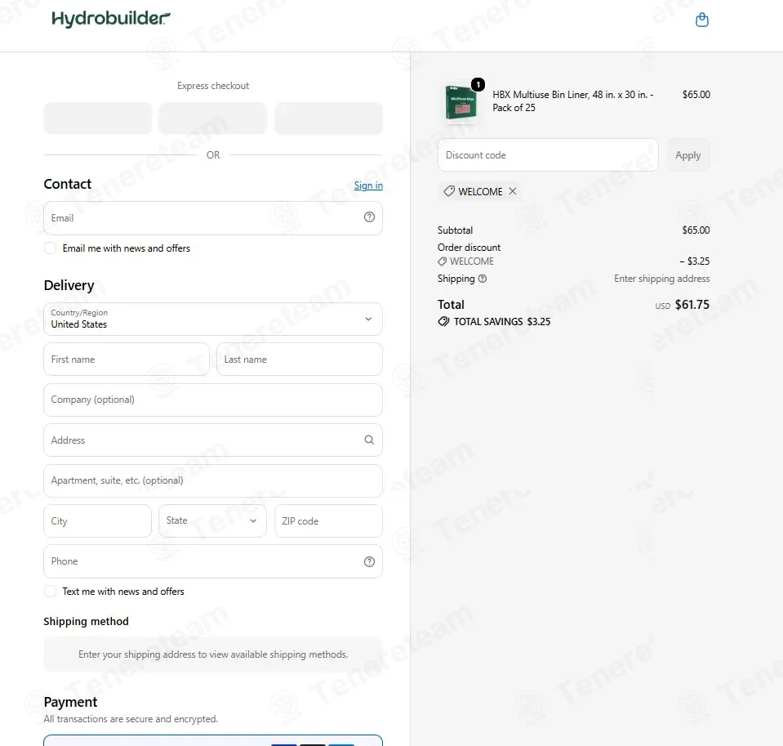
Task: Click the first express checkout button
Action: pos(97,118)
